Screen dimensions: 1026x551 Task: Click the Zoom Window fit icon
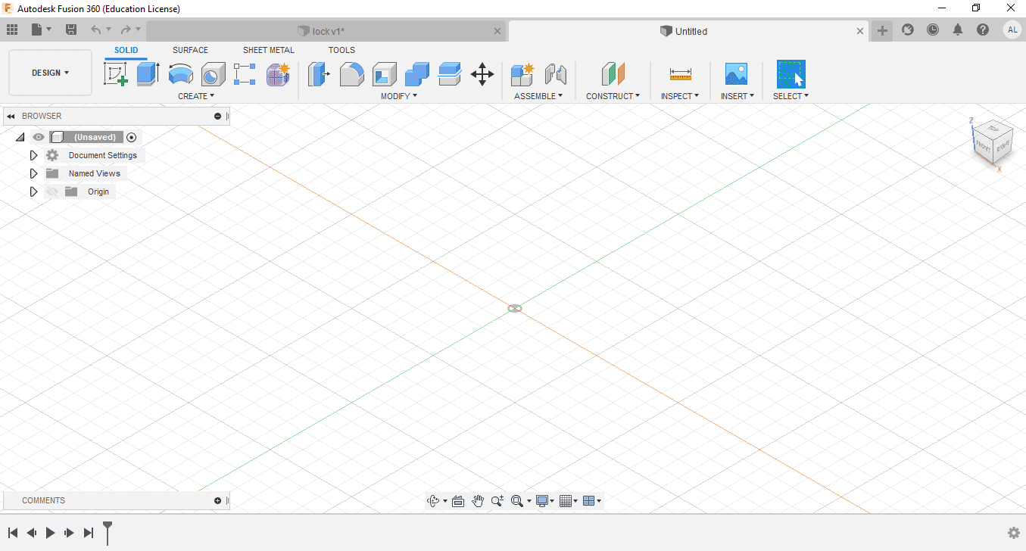pyautogui.click(x=517, y=501)
